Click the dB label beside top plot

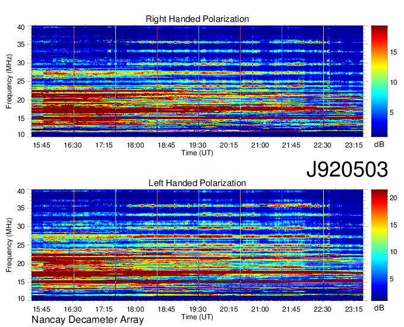pos(379,145)
